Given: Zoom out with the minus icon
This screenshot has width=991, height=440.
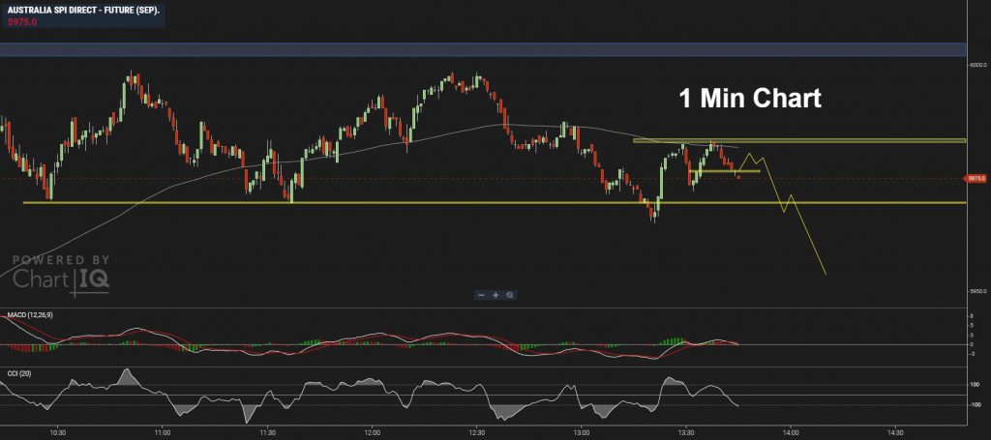Looking at the screenshot, I should click(482, 295).
